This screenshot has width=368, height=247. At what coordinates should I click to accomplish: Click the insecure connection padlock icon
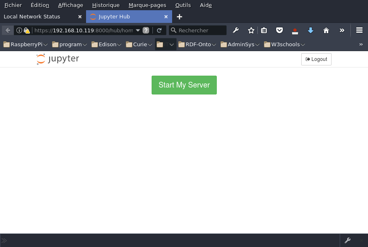coord(27,30)
